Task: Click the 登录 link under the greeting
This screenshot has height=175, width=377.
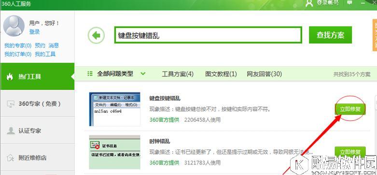Action: (34, 32)
